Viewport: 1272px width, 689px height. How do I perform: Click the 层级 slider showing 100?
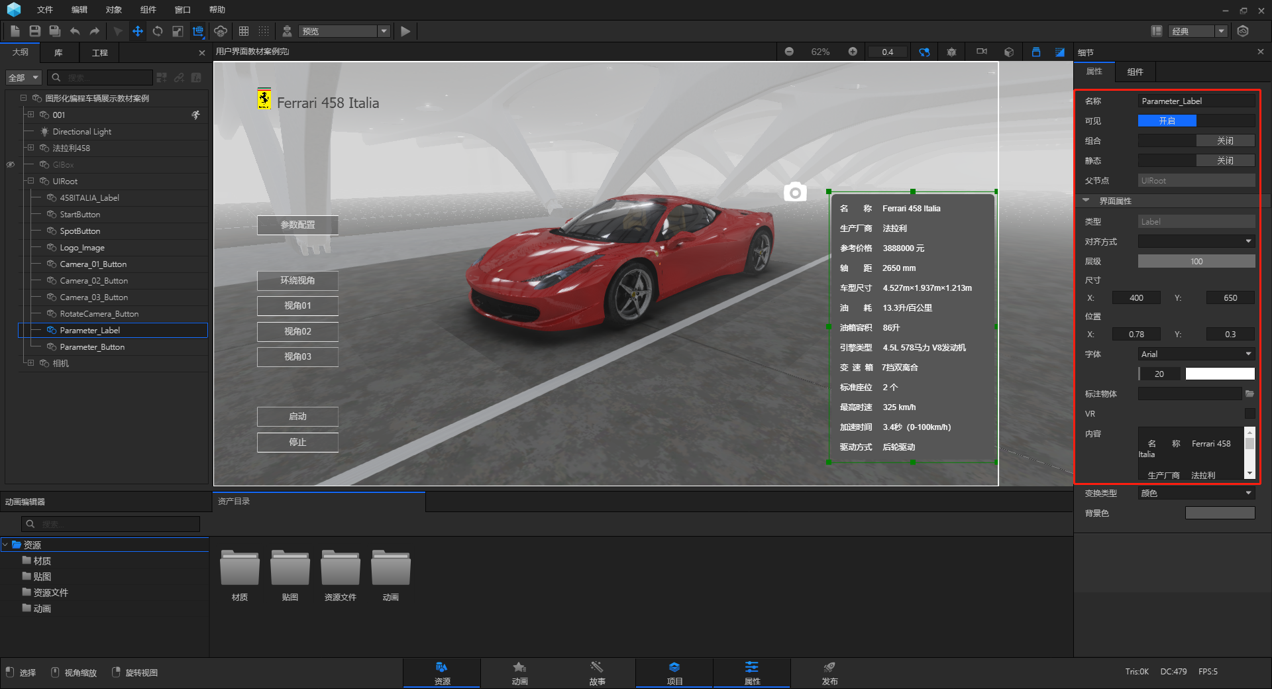1196,261
